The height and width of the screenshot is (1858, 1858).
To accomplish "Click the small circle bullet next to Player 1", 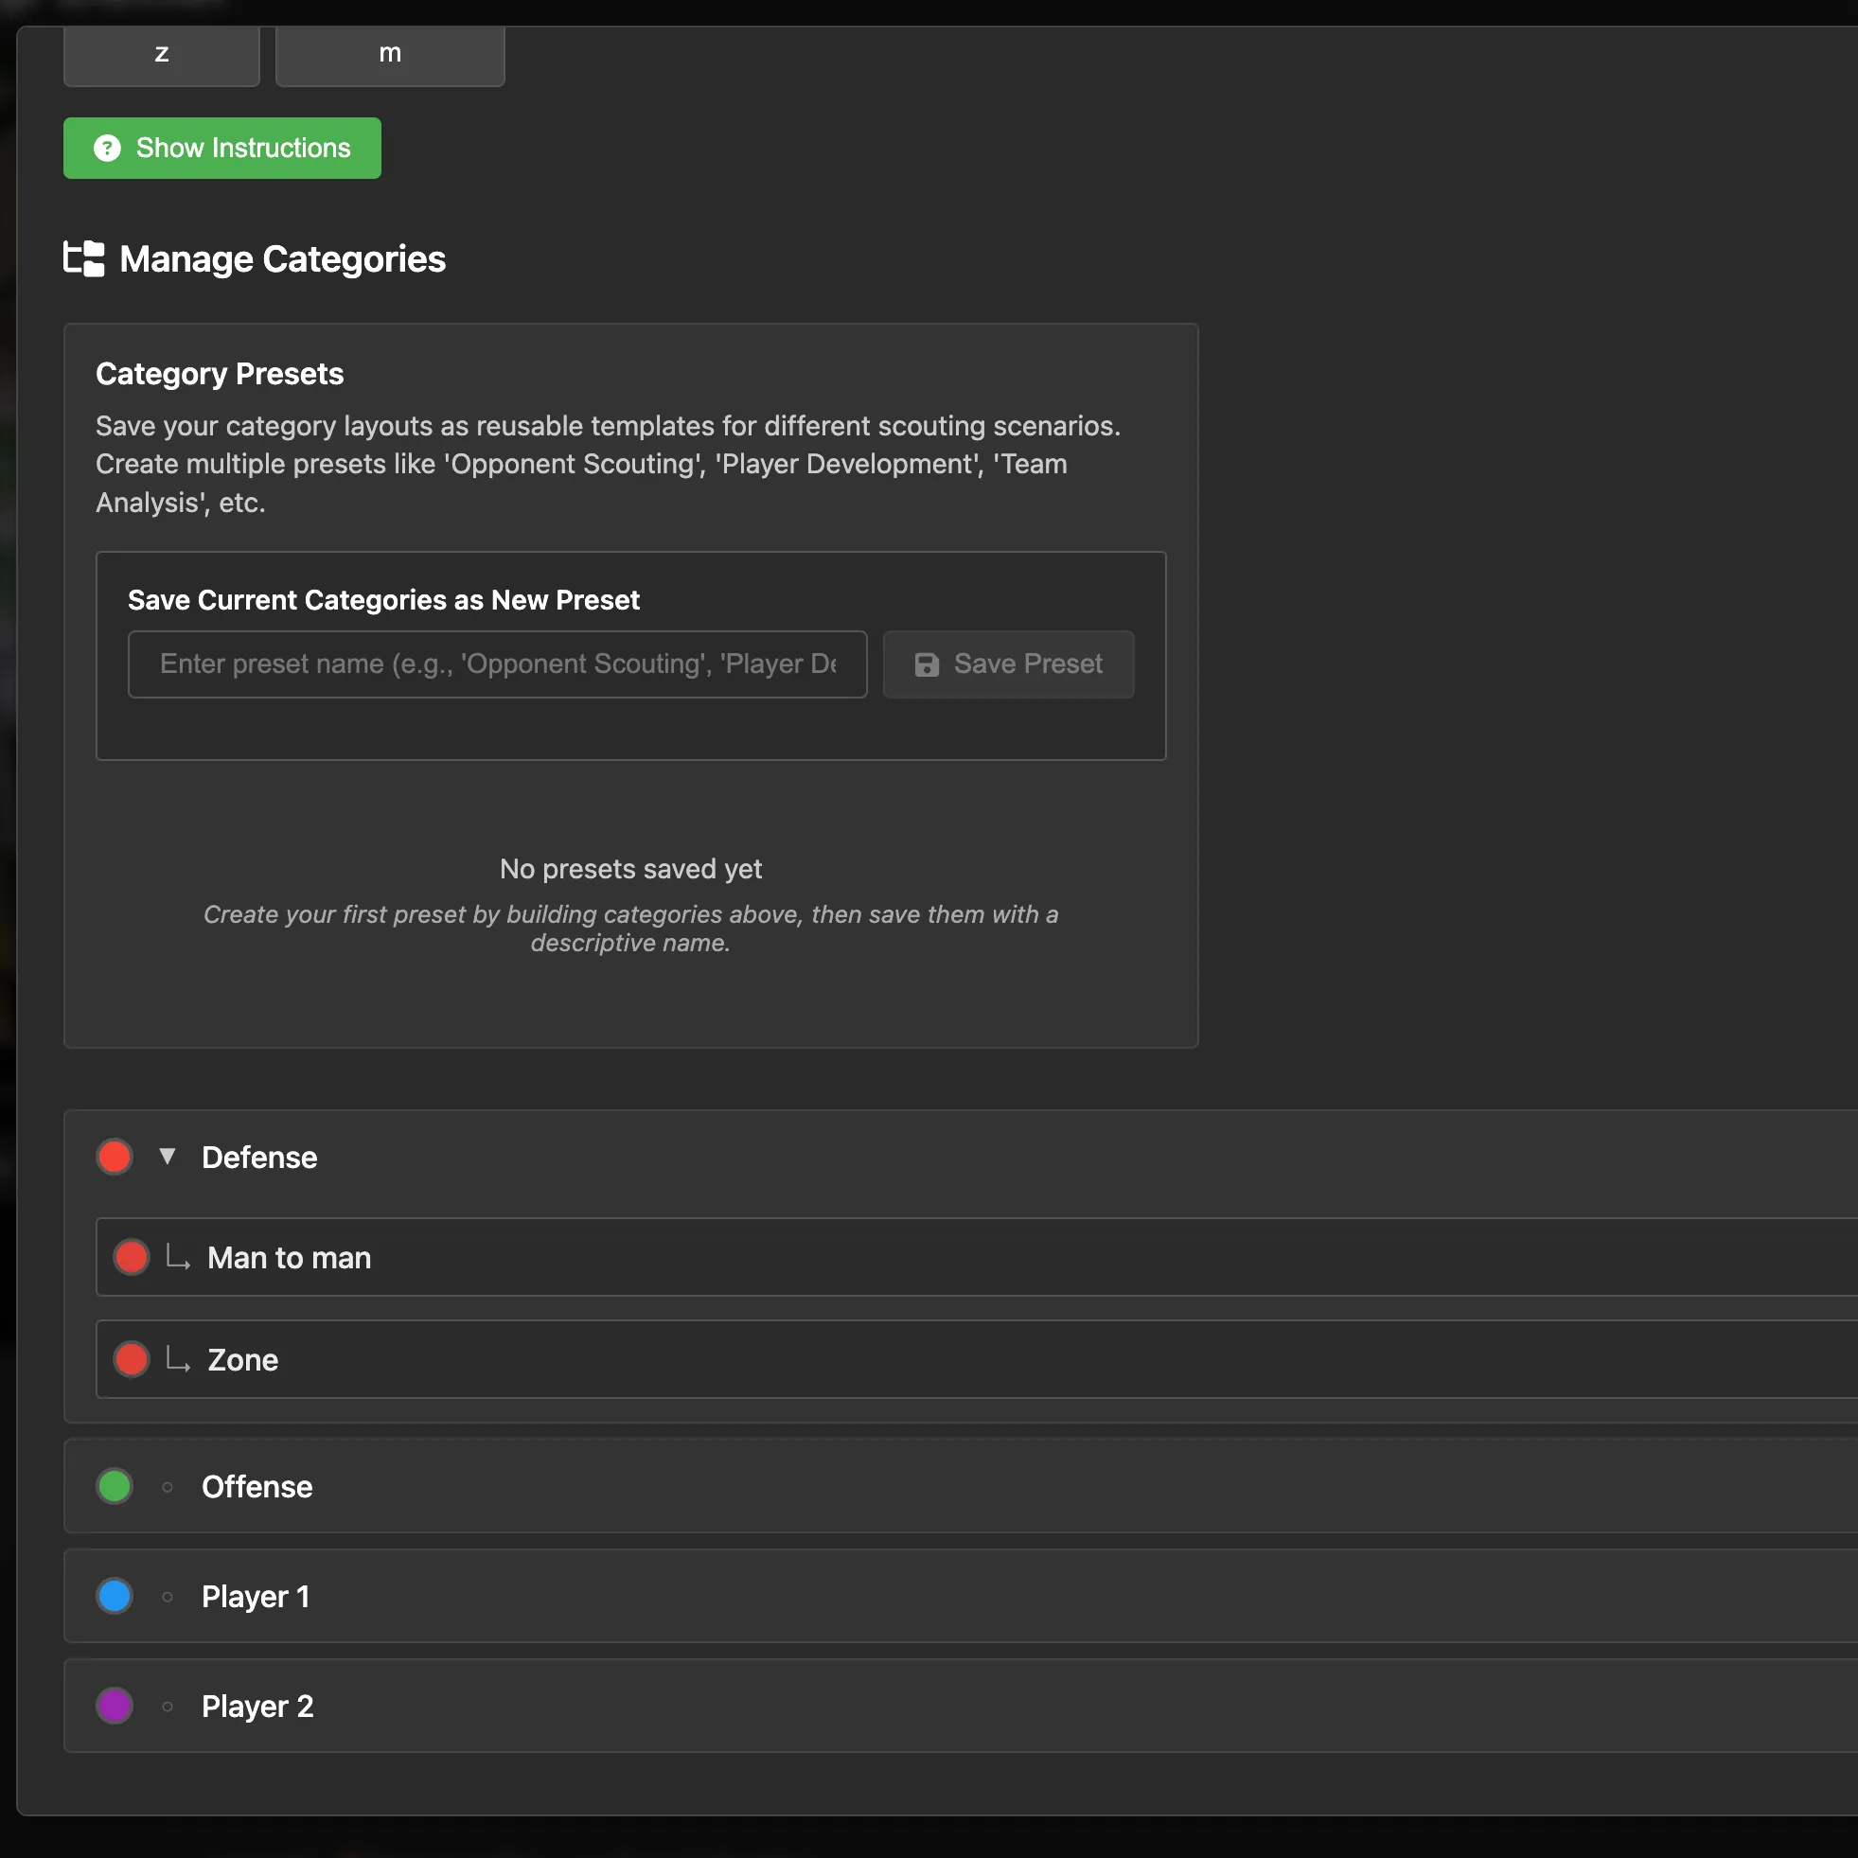I will (168, 1597).
